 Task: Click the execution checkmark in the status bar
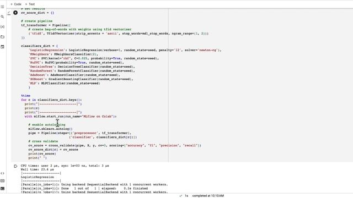tap(180, 196)
